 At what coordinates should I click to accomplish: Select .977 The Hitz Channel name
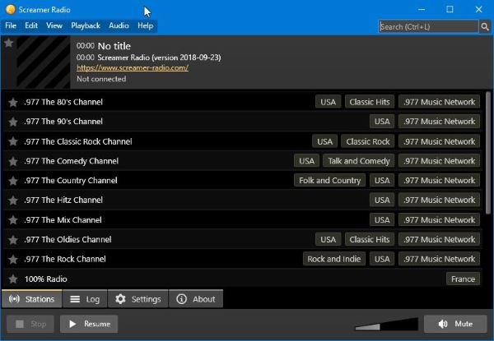click(x=63, y=200)
